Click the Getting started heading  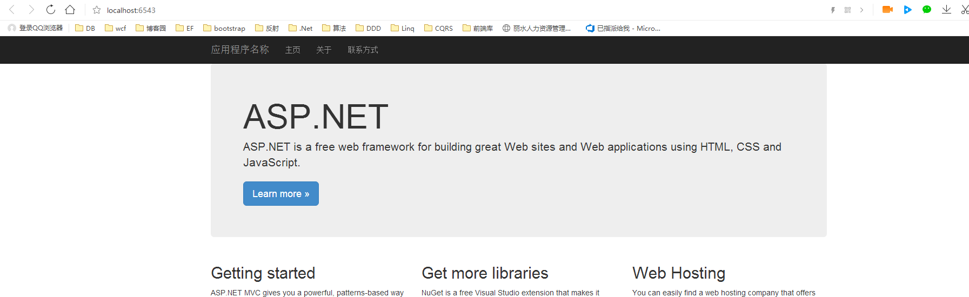[x=263, y=273]
